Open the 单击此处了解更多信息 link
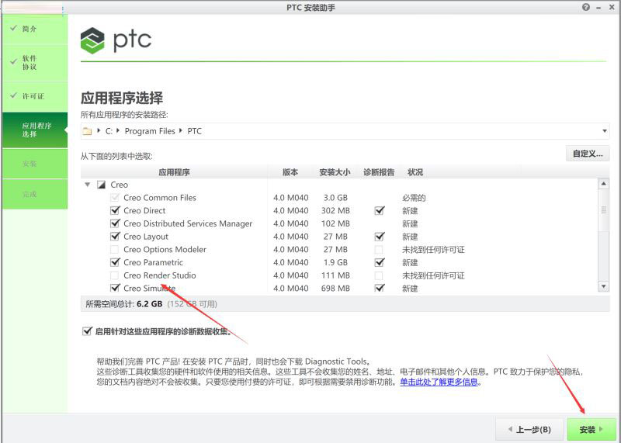The image size is (621, 443). point(439,382)
